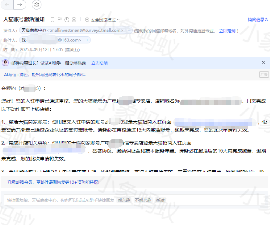Add the 163.com recipient with plus icon

[x=87, y=40]
